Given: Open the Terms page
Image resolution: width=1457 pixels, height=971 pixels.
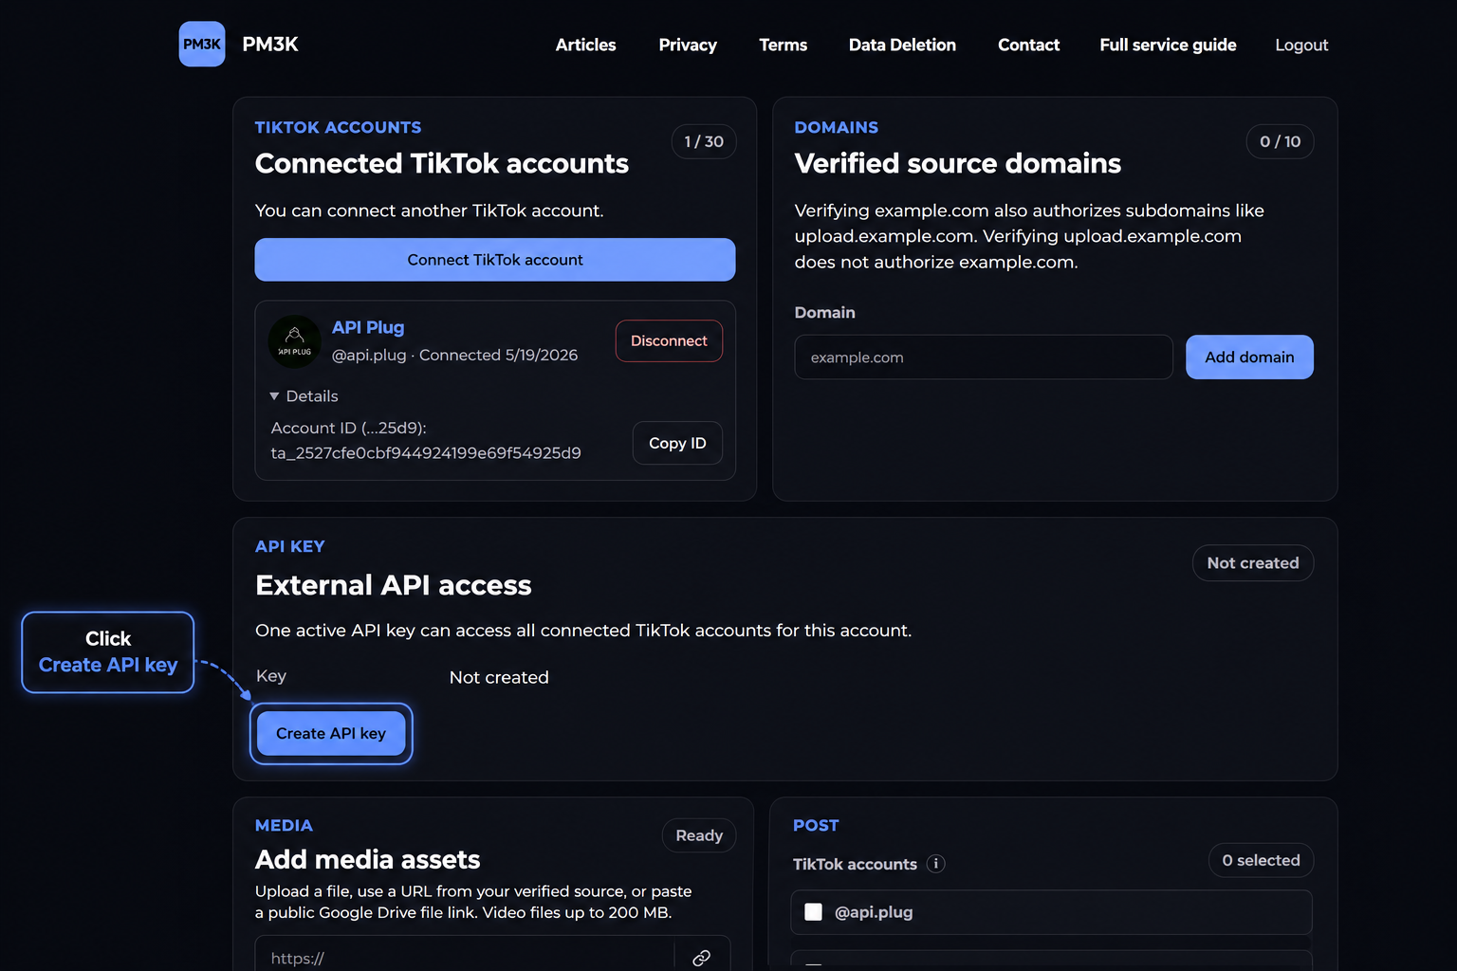Looking at the screenshot, I should 783,45.
